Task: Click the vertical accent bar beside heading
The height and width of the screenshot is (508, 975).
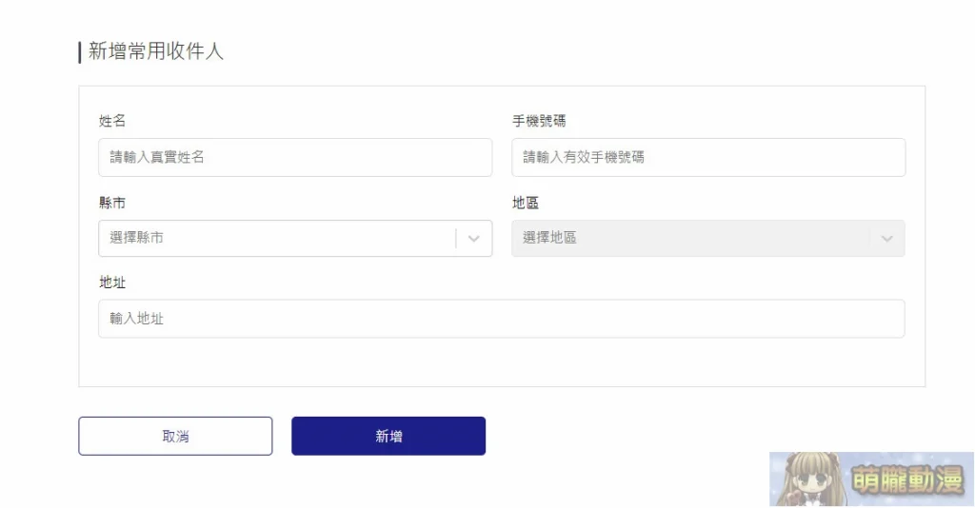Action: click(x=80, y=52)
